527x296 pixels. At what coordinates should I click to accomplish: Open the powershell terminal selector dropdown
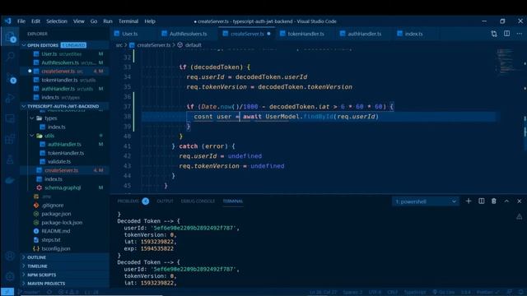(426, 201)
